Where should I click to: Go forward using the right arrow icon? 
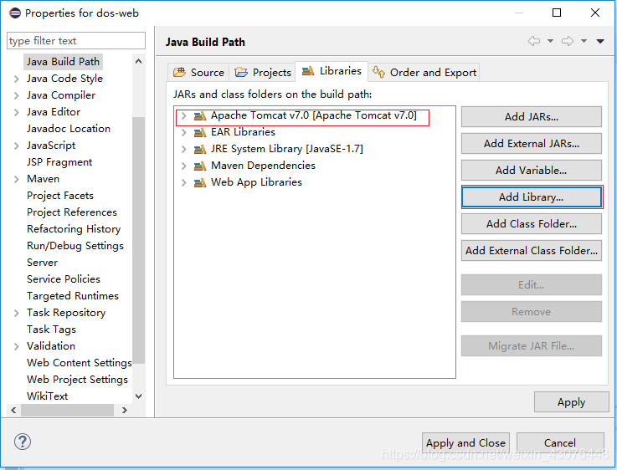tap(568, 41)
